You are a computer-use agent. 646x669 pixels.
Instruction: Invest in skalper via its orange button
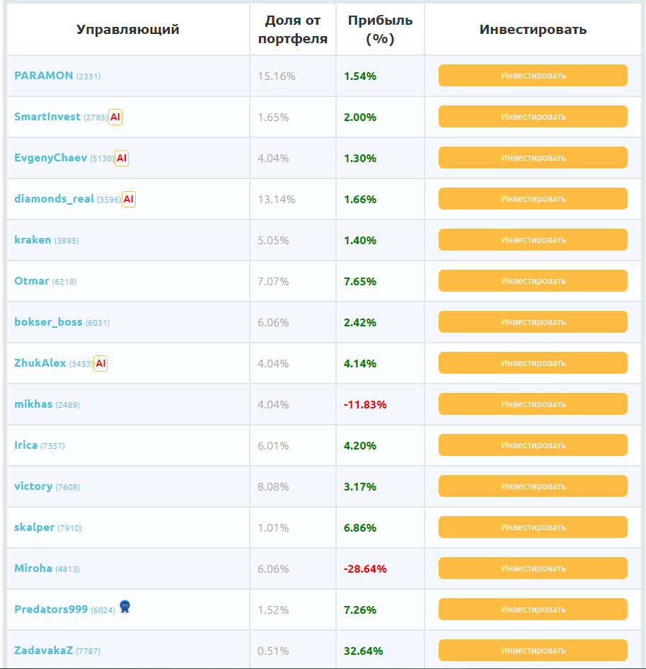pos(533,527)
